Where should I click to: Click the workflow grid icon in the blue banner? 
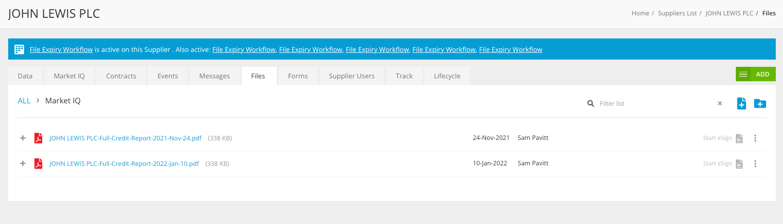[19, 49]
